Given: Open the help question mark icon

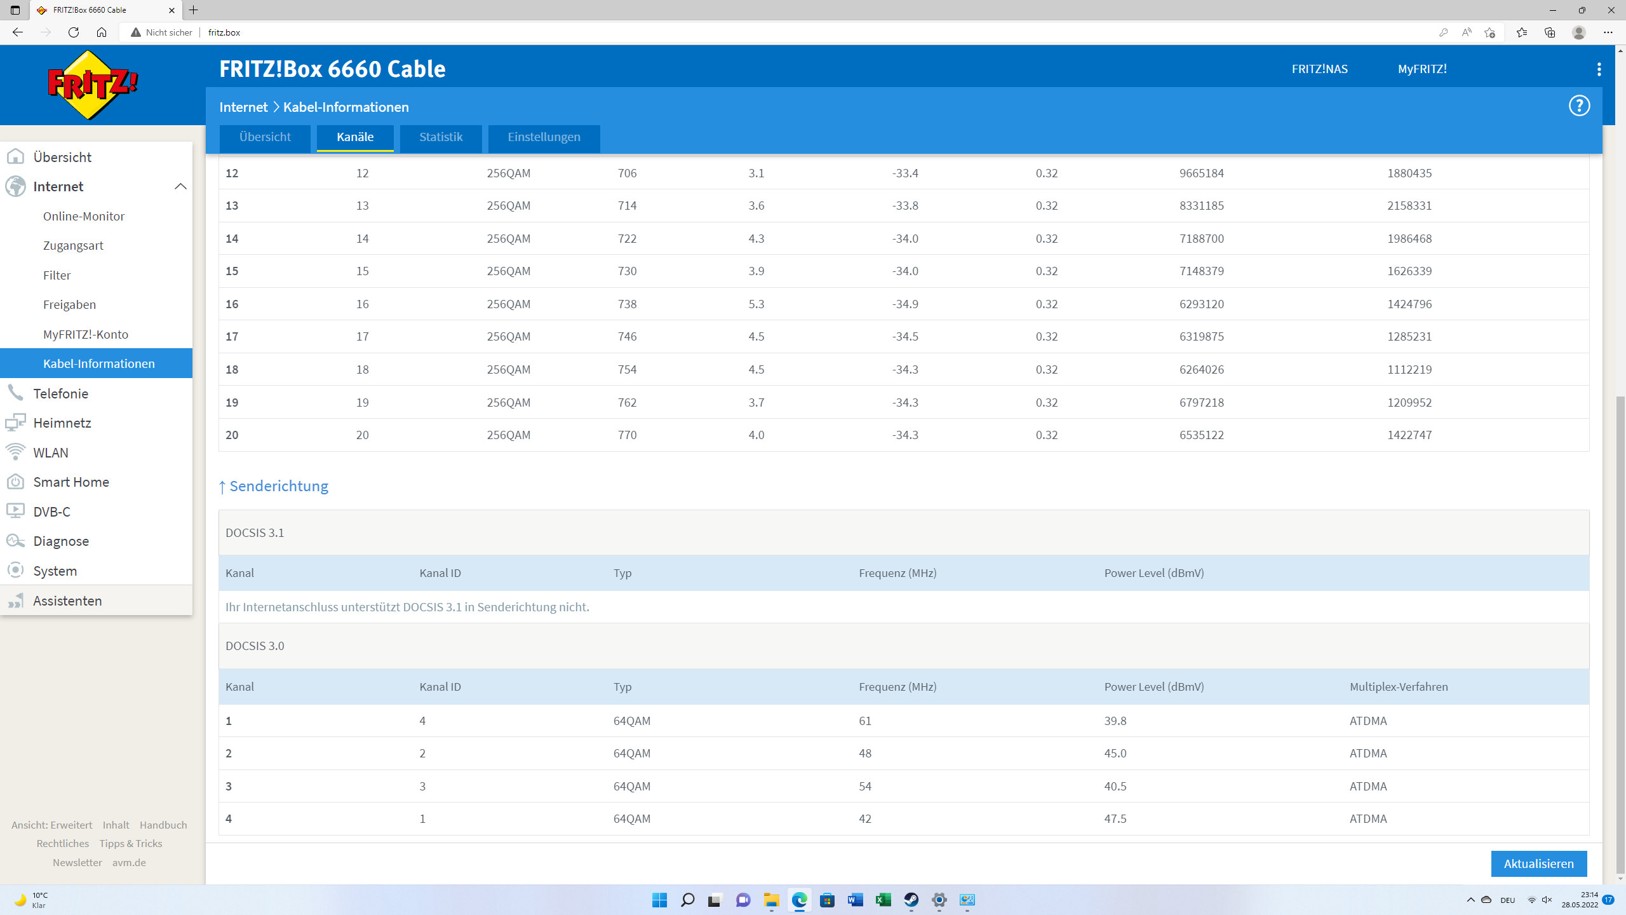Looking at the screenshot, I should click(x=1579, y=105).
